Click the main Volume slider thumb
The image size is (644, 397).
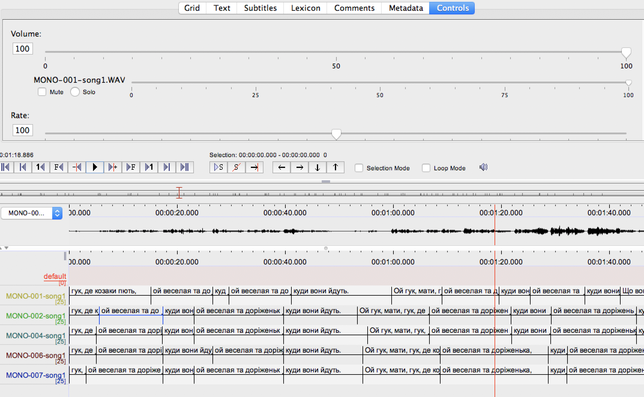(x=626, y=53)
